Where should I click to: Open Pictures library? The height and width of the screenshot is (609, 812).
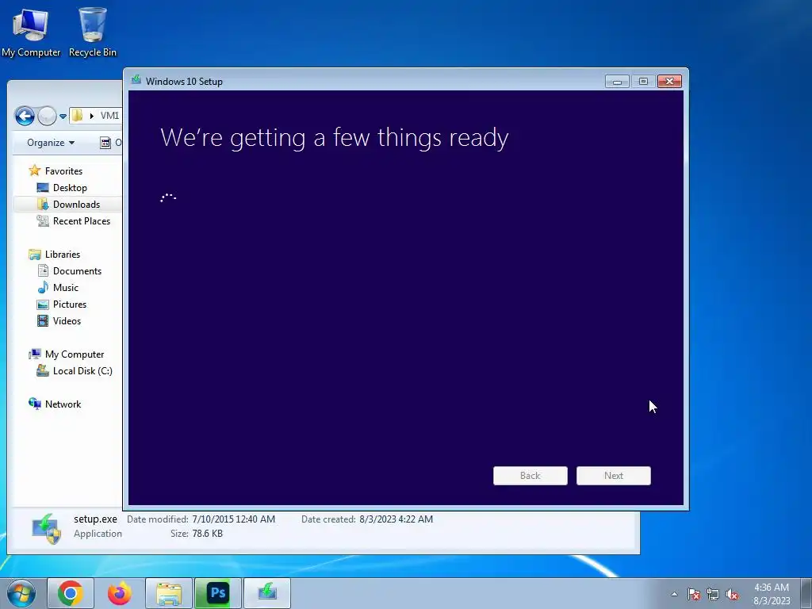point(70,304)
